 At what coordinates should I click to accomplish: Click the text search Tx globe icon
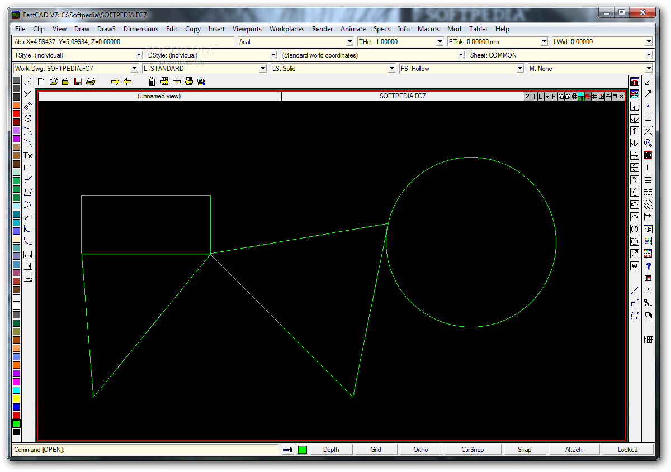(201, 82)
